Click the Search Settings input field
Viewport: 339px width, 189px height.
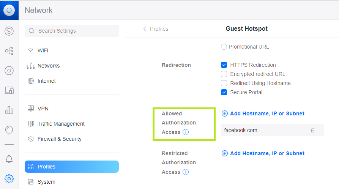point(72,31)
